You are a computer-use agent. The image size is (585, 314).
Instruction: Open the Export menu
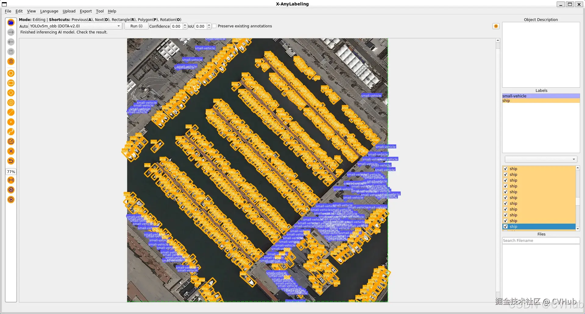click(x=86, y=11)
